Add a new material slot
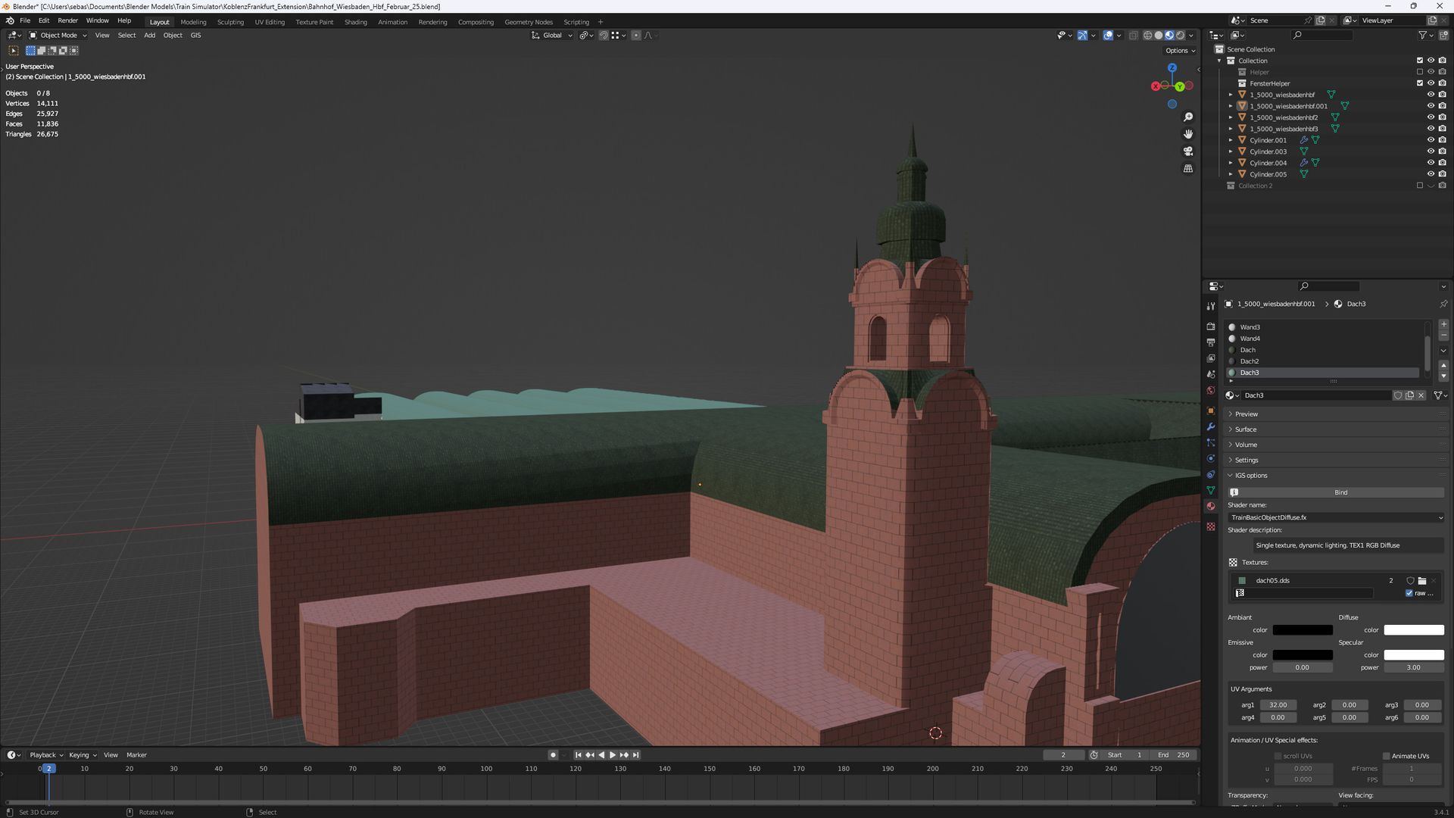 (1443, 324)
